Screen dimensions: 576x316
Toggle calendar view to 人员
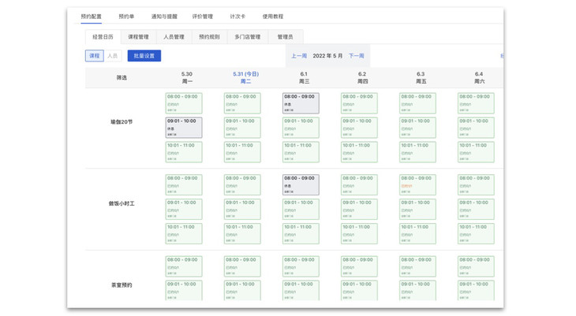point(112,56)
